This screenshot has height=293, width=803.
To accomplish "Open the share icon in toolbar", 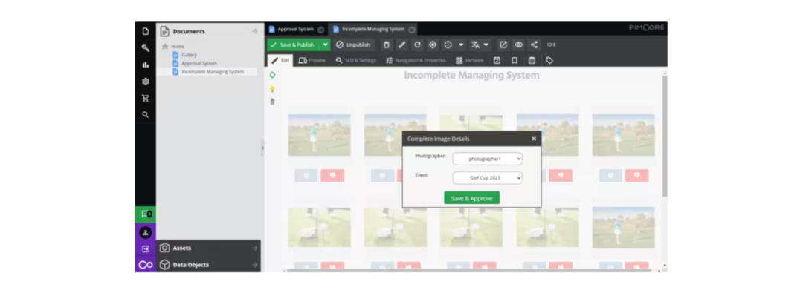I will [x=534, y=45].
